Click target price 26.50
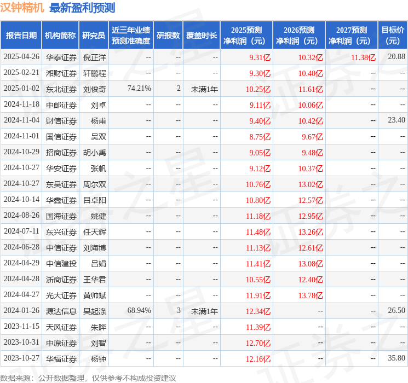 coord(396,310)
